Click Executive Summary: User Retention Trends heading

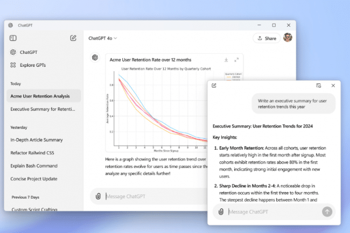(x=263, y=126)
